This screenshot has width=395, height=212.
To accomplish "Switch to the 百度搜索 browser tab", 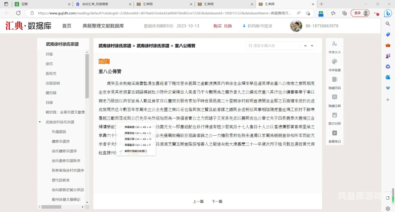I will [x=103, y=4].
